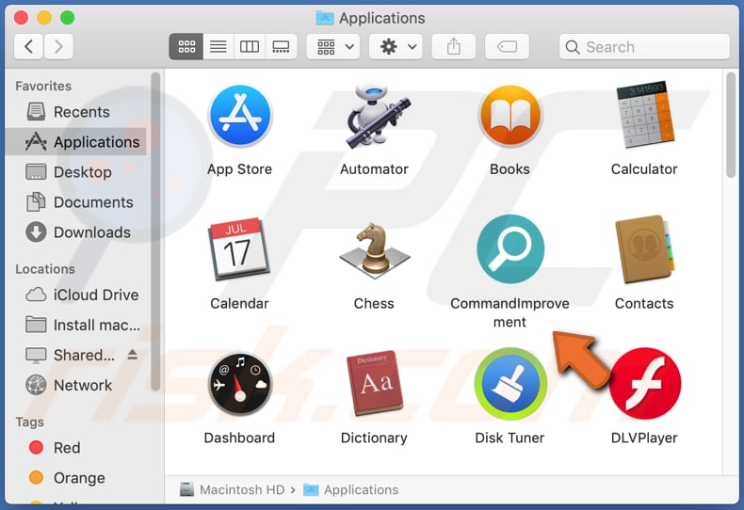
Task: Click Applications in the path bar
Action: tap(351, 489)
